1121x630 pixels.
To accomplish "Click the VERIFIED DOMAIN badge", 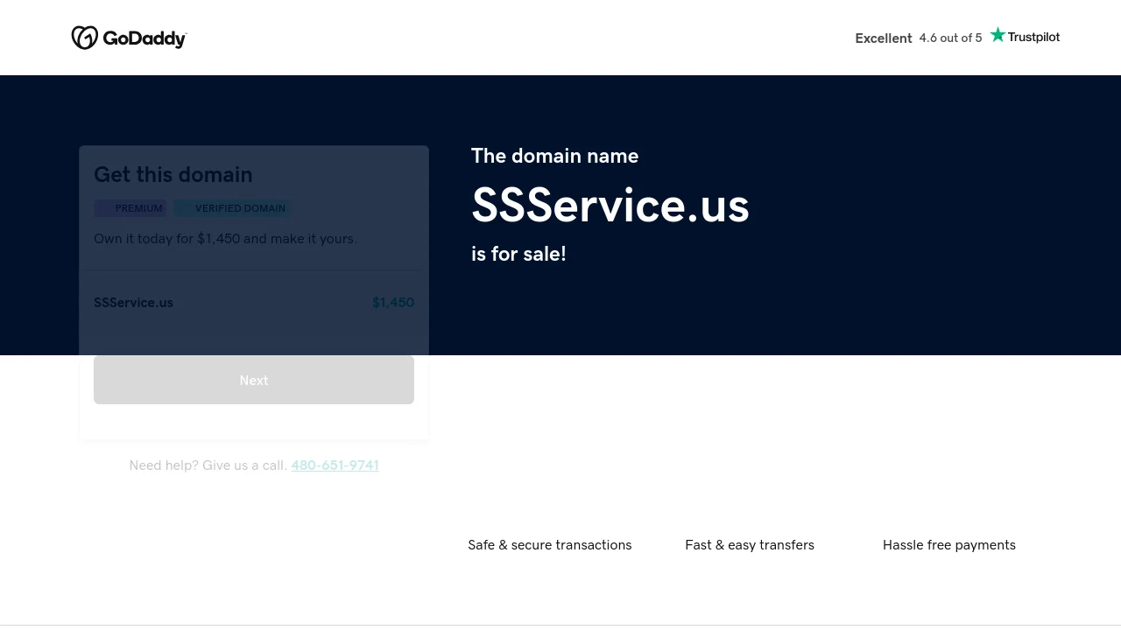I will 233,208.
